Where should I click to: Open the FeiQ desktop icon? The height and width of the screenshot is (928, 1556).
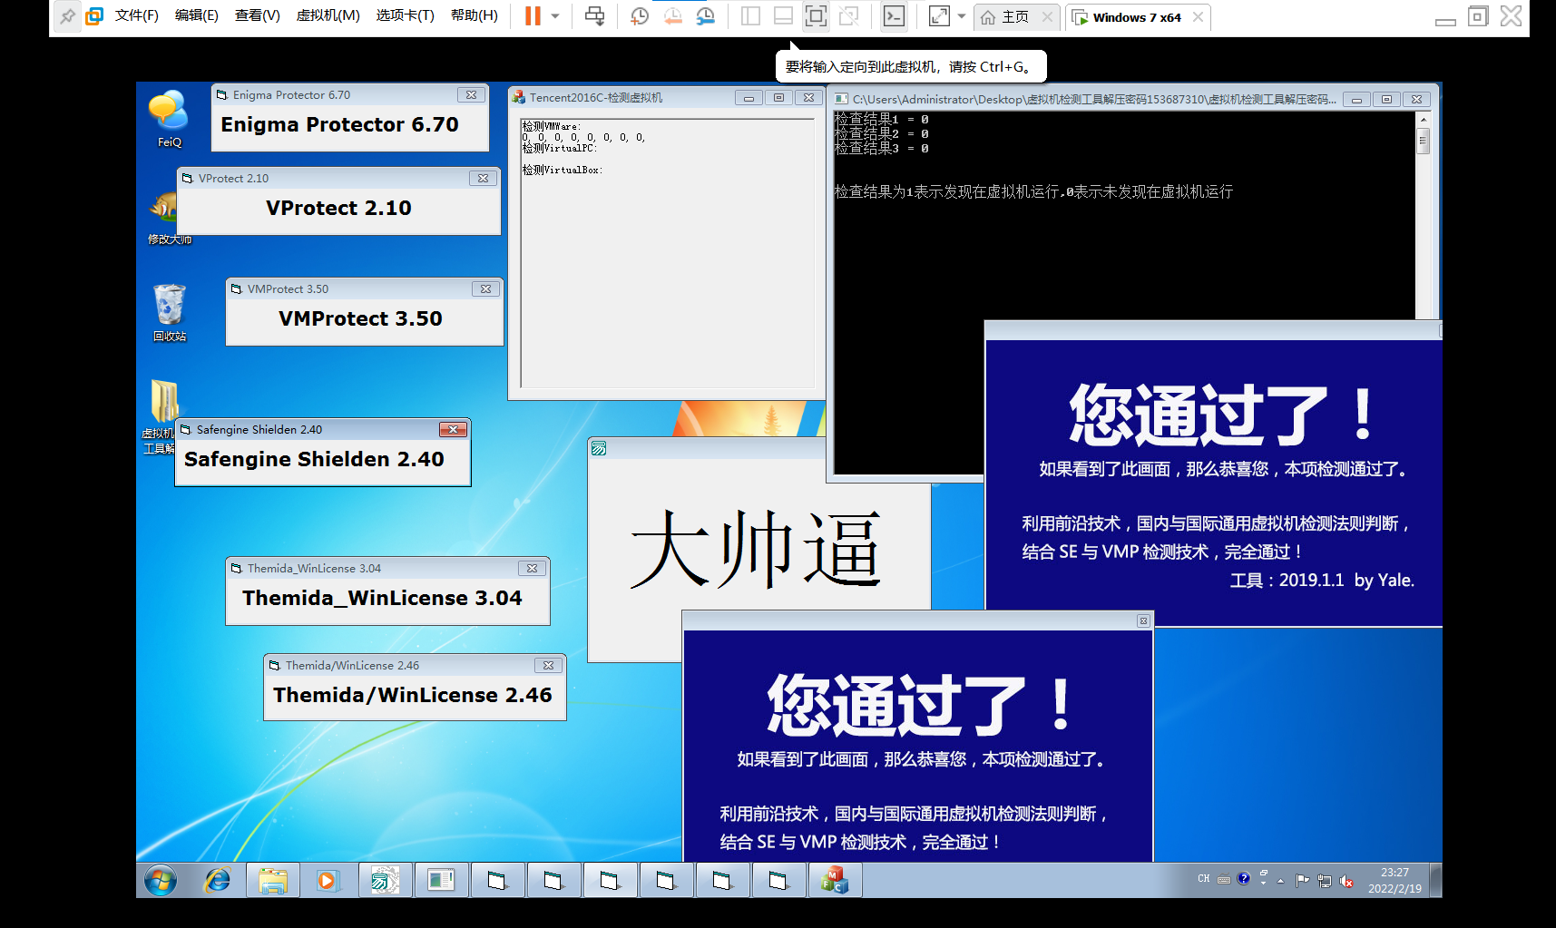click(x=169, y=119)
